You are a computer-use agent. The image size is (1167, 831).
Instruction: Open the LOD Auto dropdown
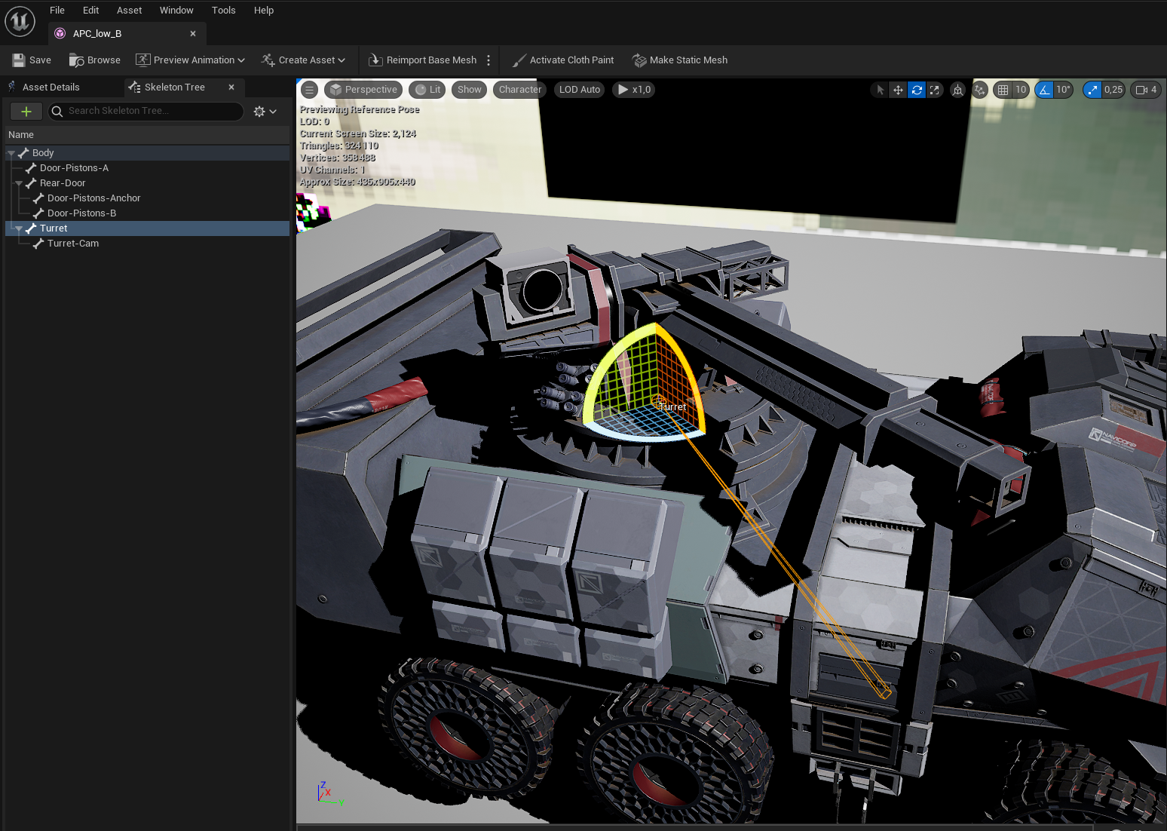(x=580, y=90)
